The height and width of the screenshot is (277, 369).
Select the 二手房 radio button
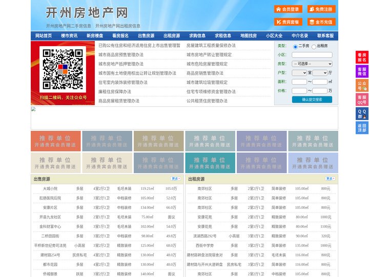[x=295, y=47]
